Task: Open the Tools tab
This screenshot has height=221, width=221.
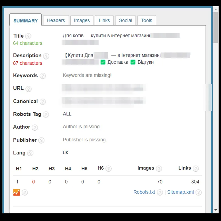Action: pyautogui.click(x=147, y=20)
